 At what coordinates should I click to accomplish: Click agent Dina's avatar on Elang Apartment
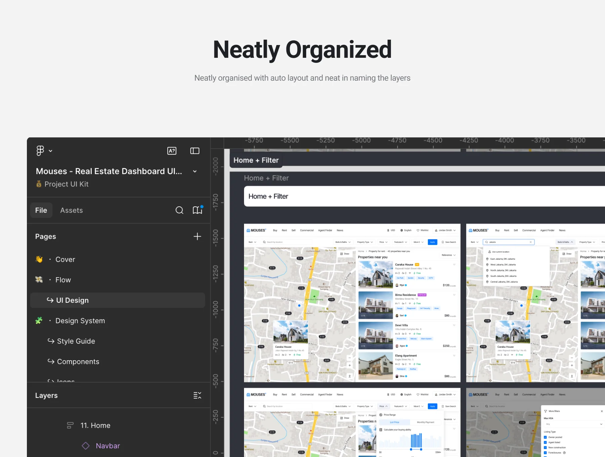click(397, 376)
